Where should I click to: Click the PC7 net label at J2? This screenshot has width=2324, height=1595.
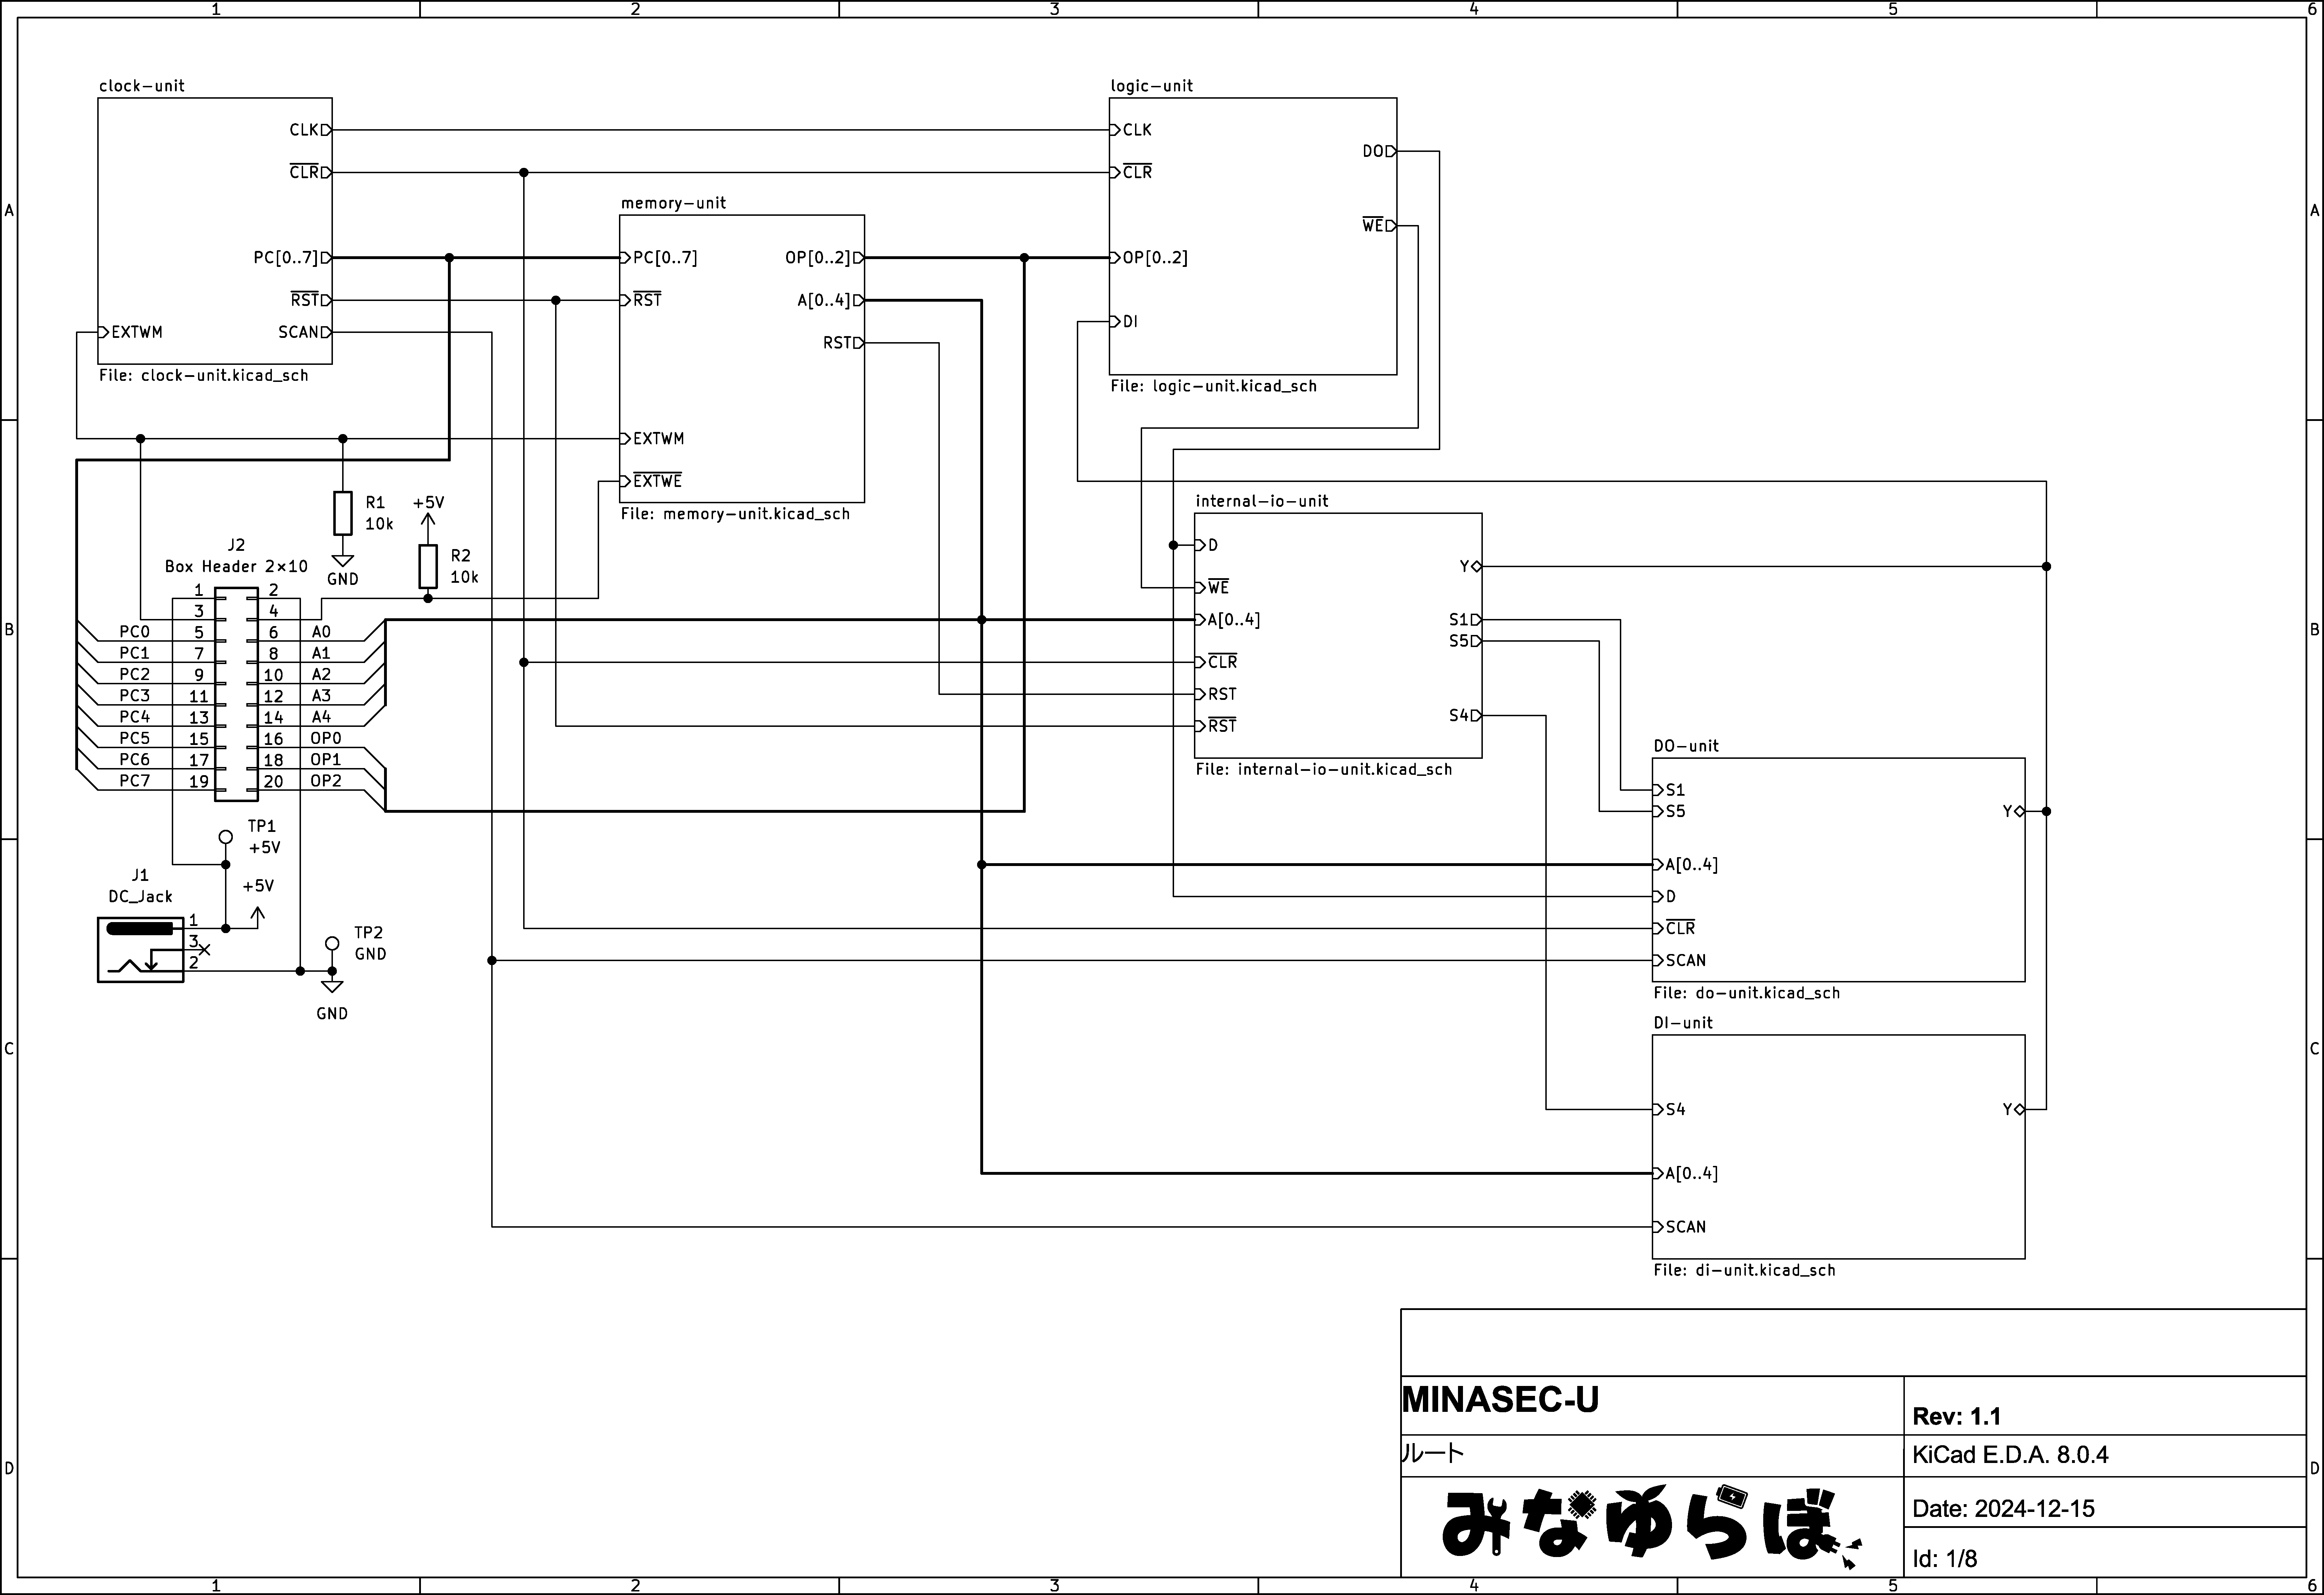[x=135, y=781]
